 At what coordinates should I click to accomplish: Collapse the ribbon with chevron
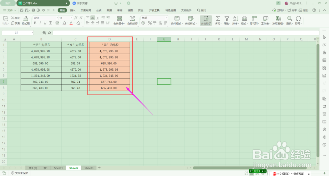point(324,10)
